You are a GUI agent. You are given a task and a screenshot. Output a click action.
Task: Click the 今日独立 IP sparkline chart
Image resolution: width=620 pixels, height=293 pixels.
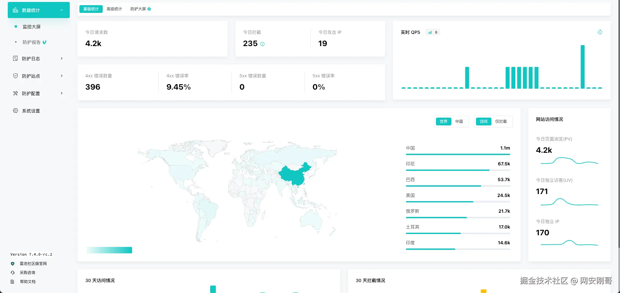click(569, 243)
